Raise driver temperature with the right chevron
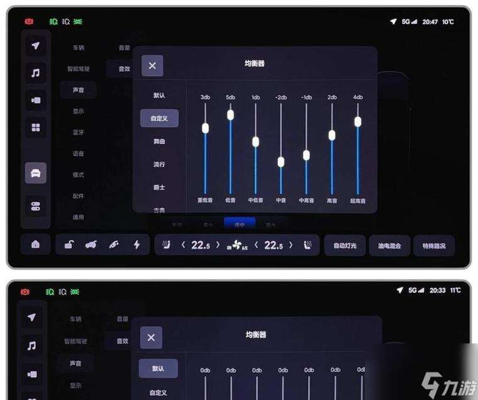 218,245
